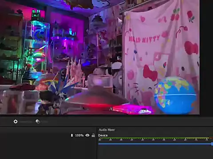This screenshot has width=213, height=159.
Task: Click the blue Device volume slider track
Action: pos(154,144)
